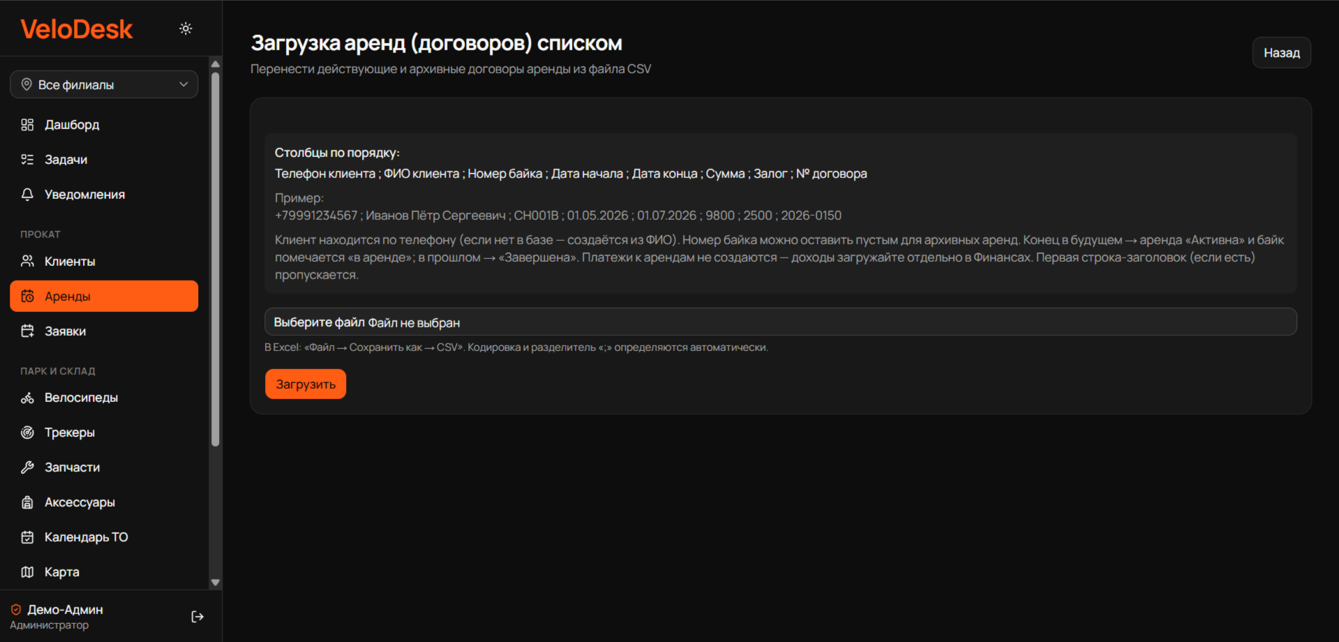Click the Задачи checklist icon
Viewport: 1339px width, 642px height.
[x=27, y=160]
